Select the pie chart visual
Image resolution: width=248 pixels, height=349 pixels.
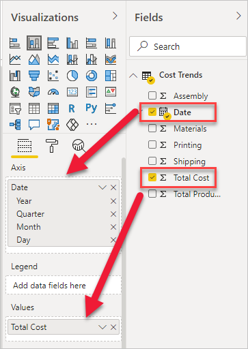(72, 76)
